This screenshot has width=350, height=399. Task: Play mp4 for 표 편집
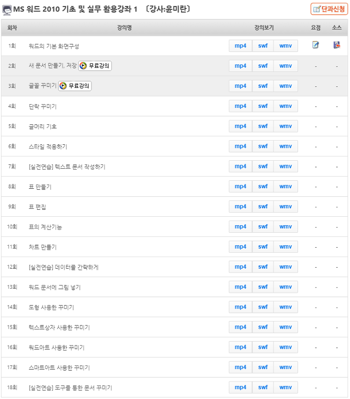click(x=240, y=207)
